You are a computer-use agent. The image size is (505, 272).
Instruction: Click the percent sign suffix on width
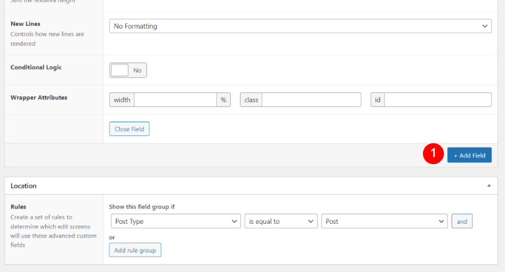click(223, 100)
